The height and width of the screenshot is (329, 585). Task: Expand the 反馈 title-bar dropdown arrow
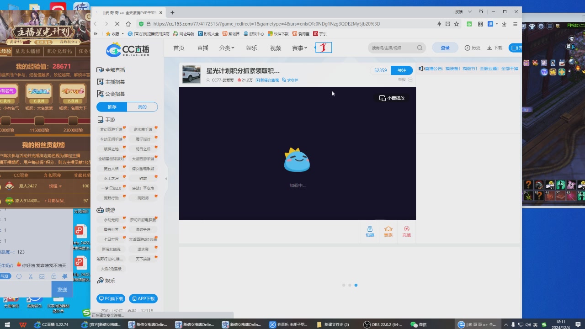pos(469,11)
